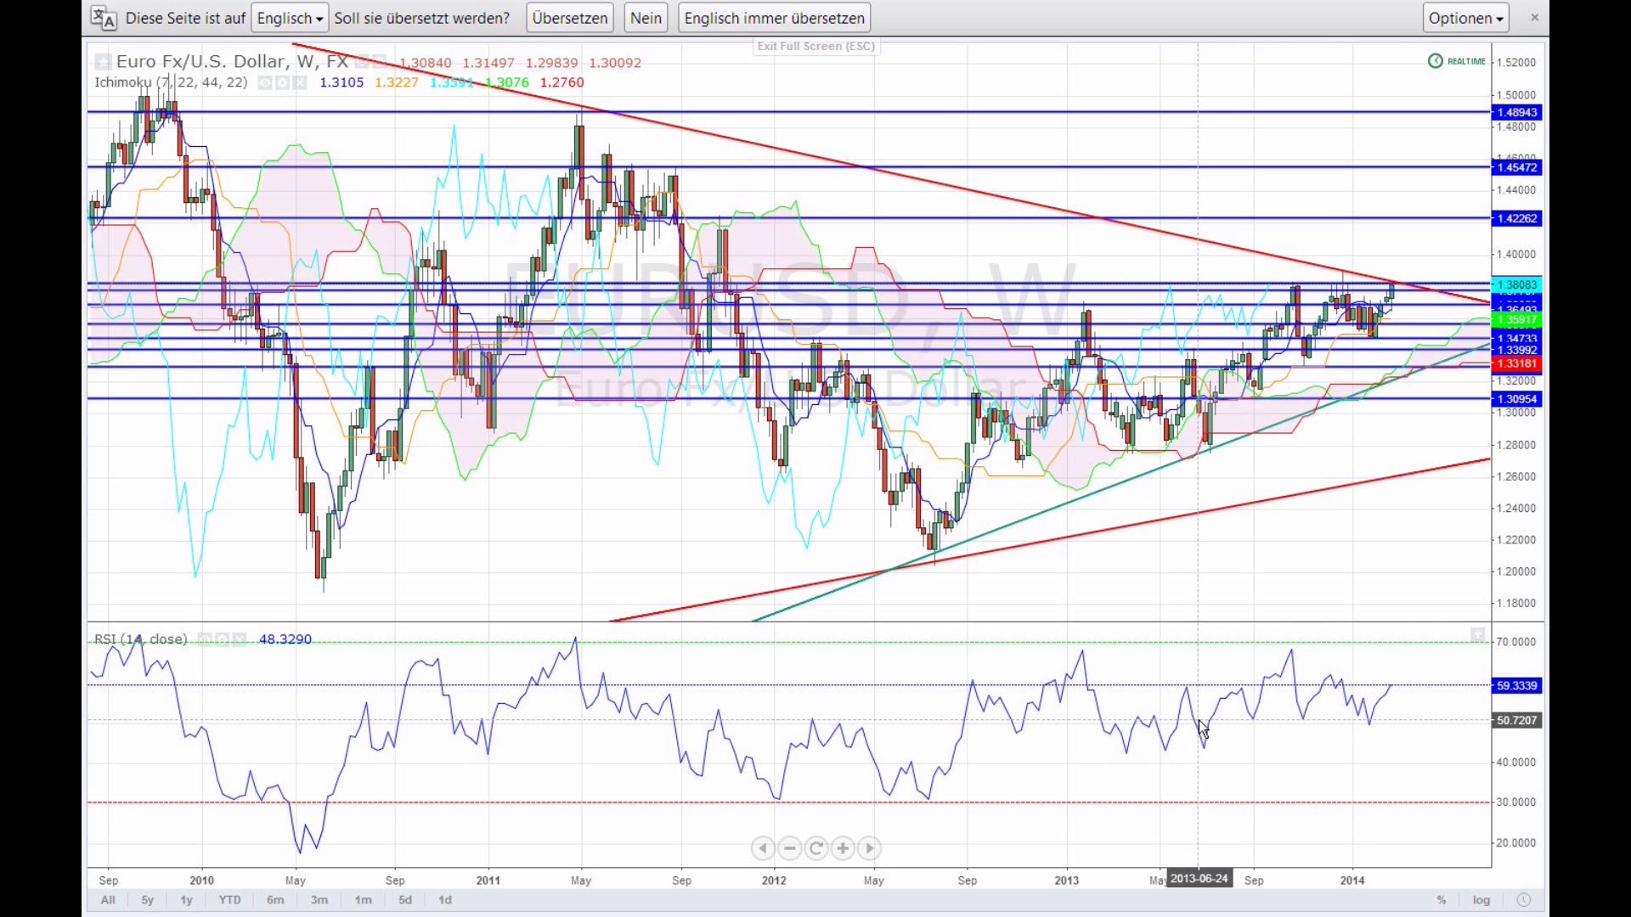The height and width of the screenshot is (917, 1631).
Task: Expand the Optionen dropdown menu
Action: pos(1465,18)
